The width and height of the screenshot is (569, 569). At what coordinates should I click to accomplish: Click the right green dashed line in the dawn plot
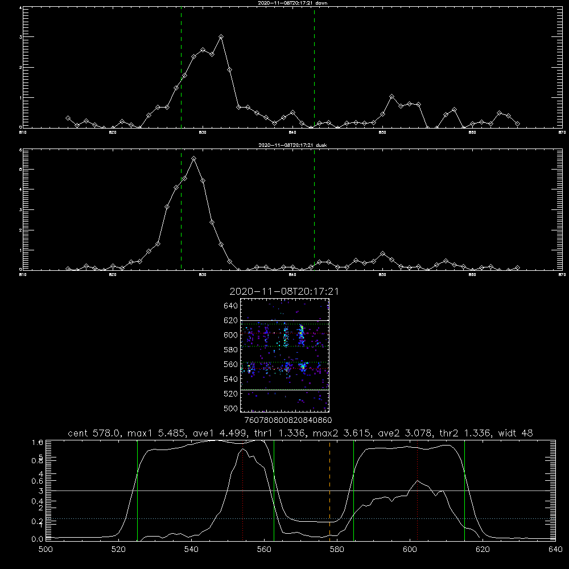[x=314, y=69]
